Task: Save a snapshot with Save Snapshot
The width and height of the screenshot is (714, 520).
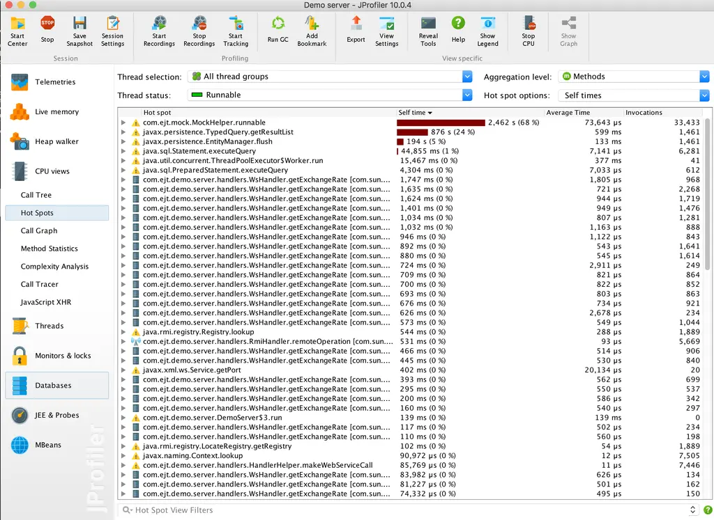Action: tap(79, 31)
